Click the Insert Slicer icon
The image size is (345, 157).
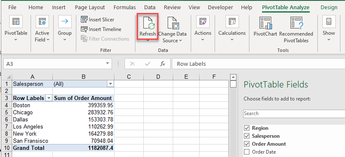84,20
